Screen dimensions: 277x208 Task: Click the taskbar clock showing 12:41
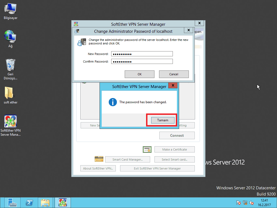pyautogui.click(x=264, y=202)
